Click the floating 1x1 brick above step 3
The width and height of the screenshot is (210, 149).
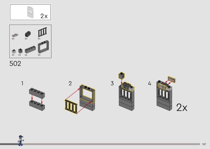coord(122,76)
